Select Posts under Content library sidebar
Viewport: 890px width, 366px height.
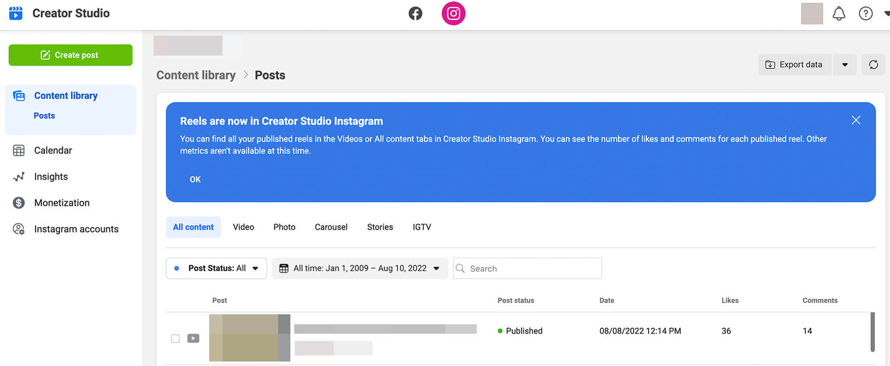click(44, 116)
